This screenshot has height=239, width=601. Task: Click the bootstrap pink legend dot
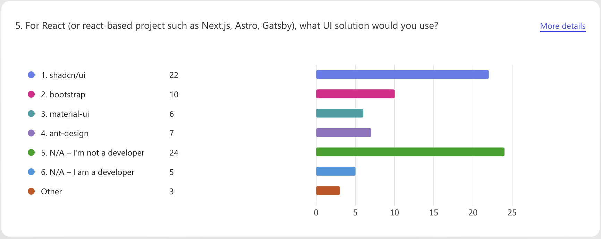pyautogui.click(x=31, y=94)
